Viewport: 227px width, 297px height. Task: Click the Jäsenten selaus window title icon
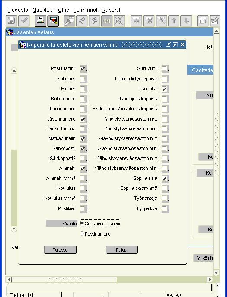tap(10, 32)
